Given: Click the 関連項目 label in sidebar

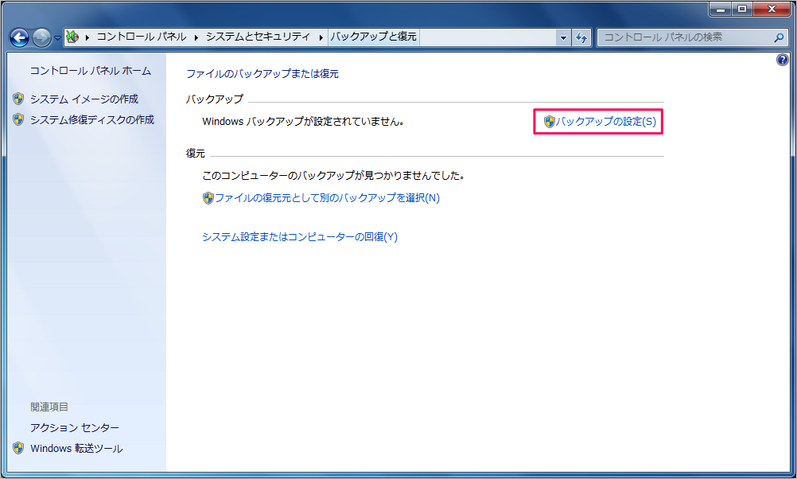Looking at the screenshot, I should 49,407.
